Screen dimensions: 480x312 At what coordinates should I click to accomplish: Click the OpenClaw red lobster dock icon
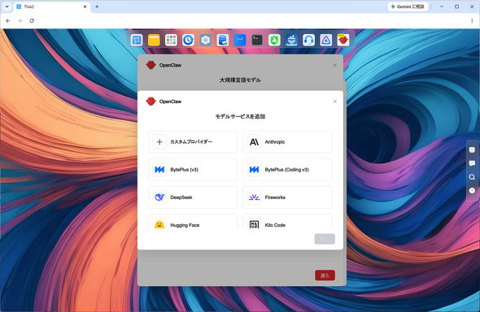[x=343, y=40]
